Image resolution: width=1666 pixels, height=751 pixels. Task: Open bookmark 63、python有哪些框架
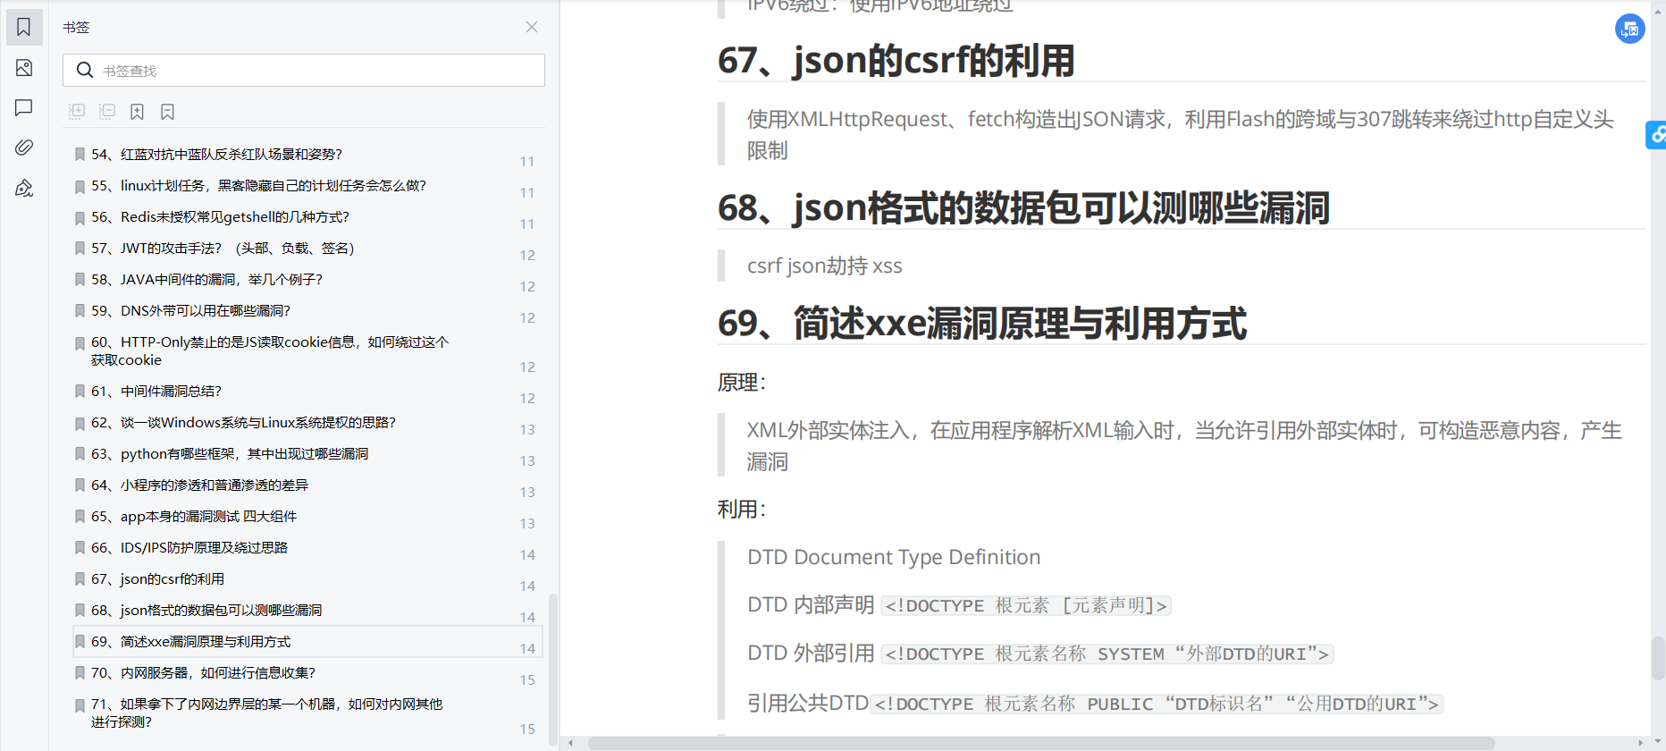pos(230,454)
